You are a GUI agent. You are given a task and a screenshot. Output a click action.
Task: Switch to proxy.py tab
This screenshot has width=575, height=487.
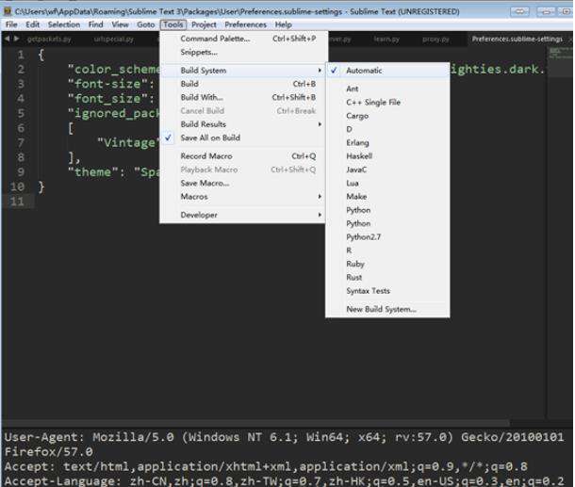[x=435, y=39]
